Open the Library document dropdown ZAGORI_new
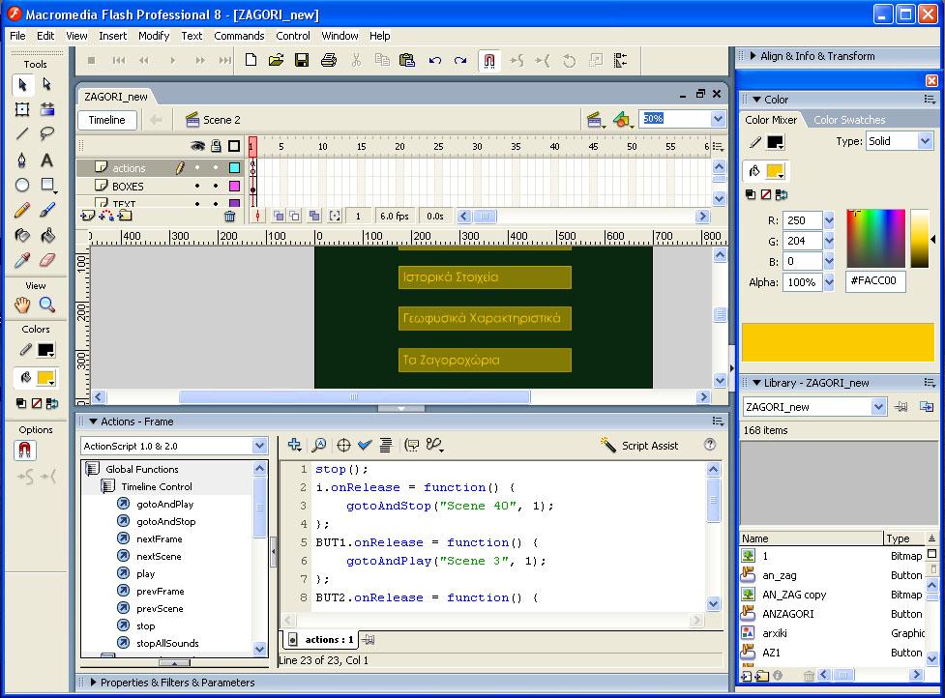 click(x=878, y=407)
